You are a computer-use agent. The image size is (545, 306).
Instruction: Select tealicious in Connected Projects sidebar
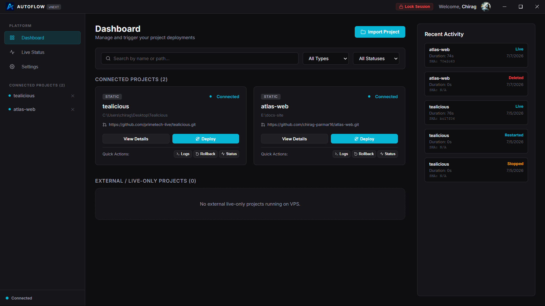coord(24,96)
